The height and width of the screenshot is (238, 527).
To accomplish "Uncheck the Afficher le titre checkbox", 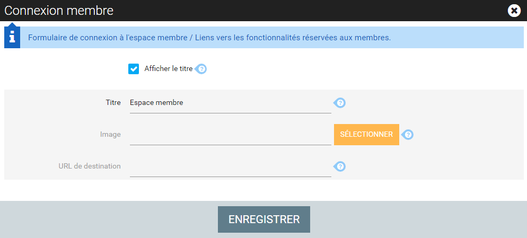I will coord(134,69).
